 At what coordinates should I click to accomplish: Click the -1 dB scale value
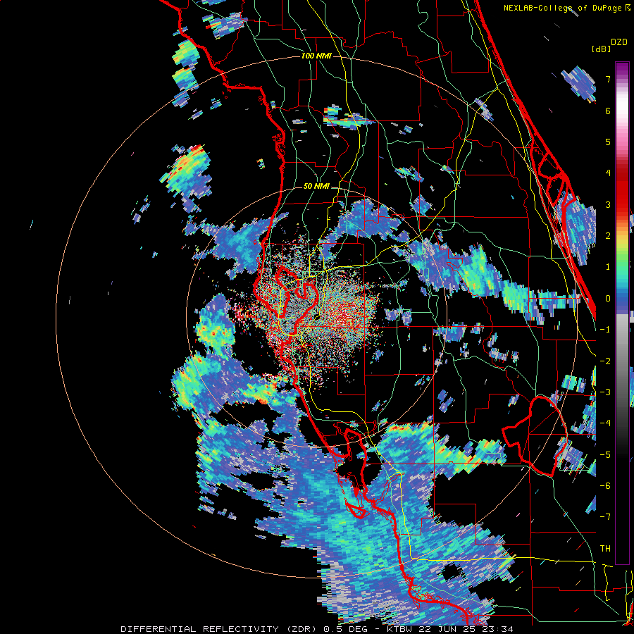(605, 330)
